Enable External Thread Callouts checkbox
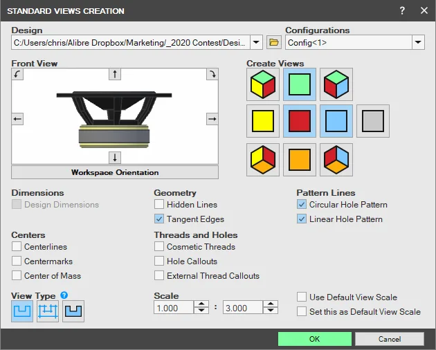The image size is (436, 350). (x=159, y=275)
